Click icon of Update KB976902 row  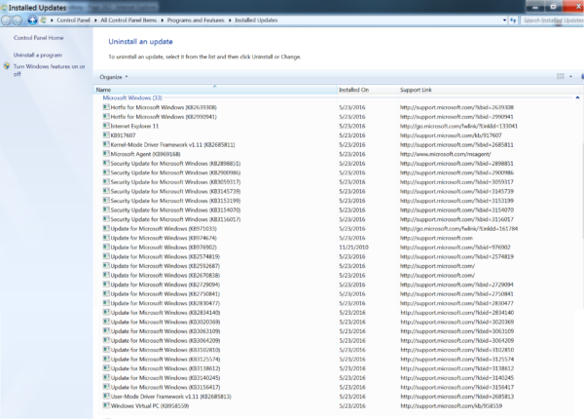click(x=106, y=247)
